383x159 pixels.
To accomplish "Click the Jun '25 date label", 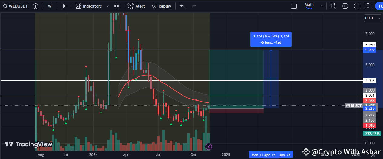I will (x=285, y=155).
